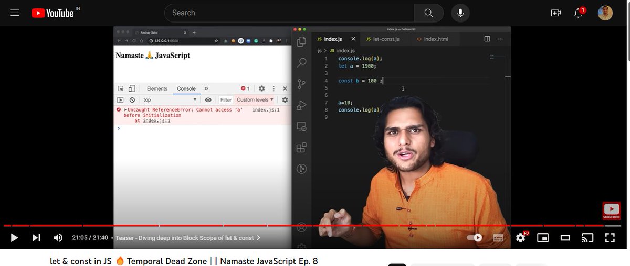
Task: Select the DevTools inspect element tool
Action: tap(121, 88)
